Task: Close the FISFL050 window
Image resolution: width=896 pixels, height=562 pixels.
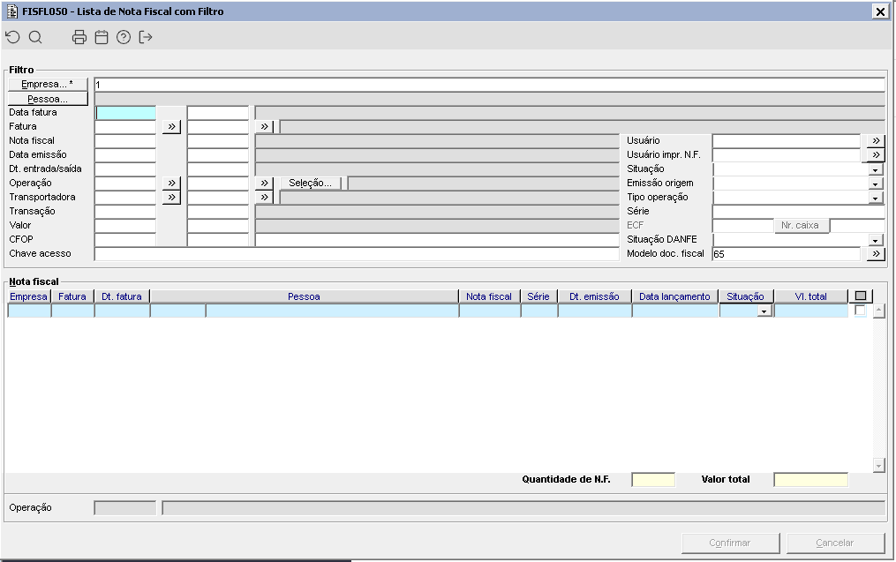Action: coord(880,11)
